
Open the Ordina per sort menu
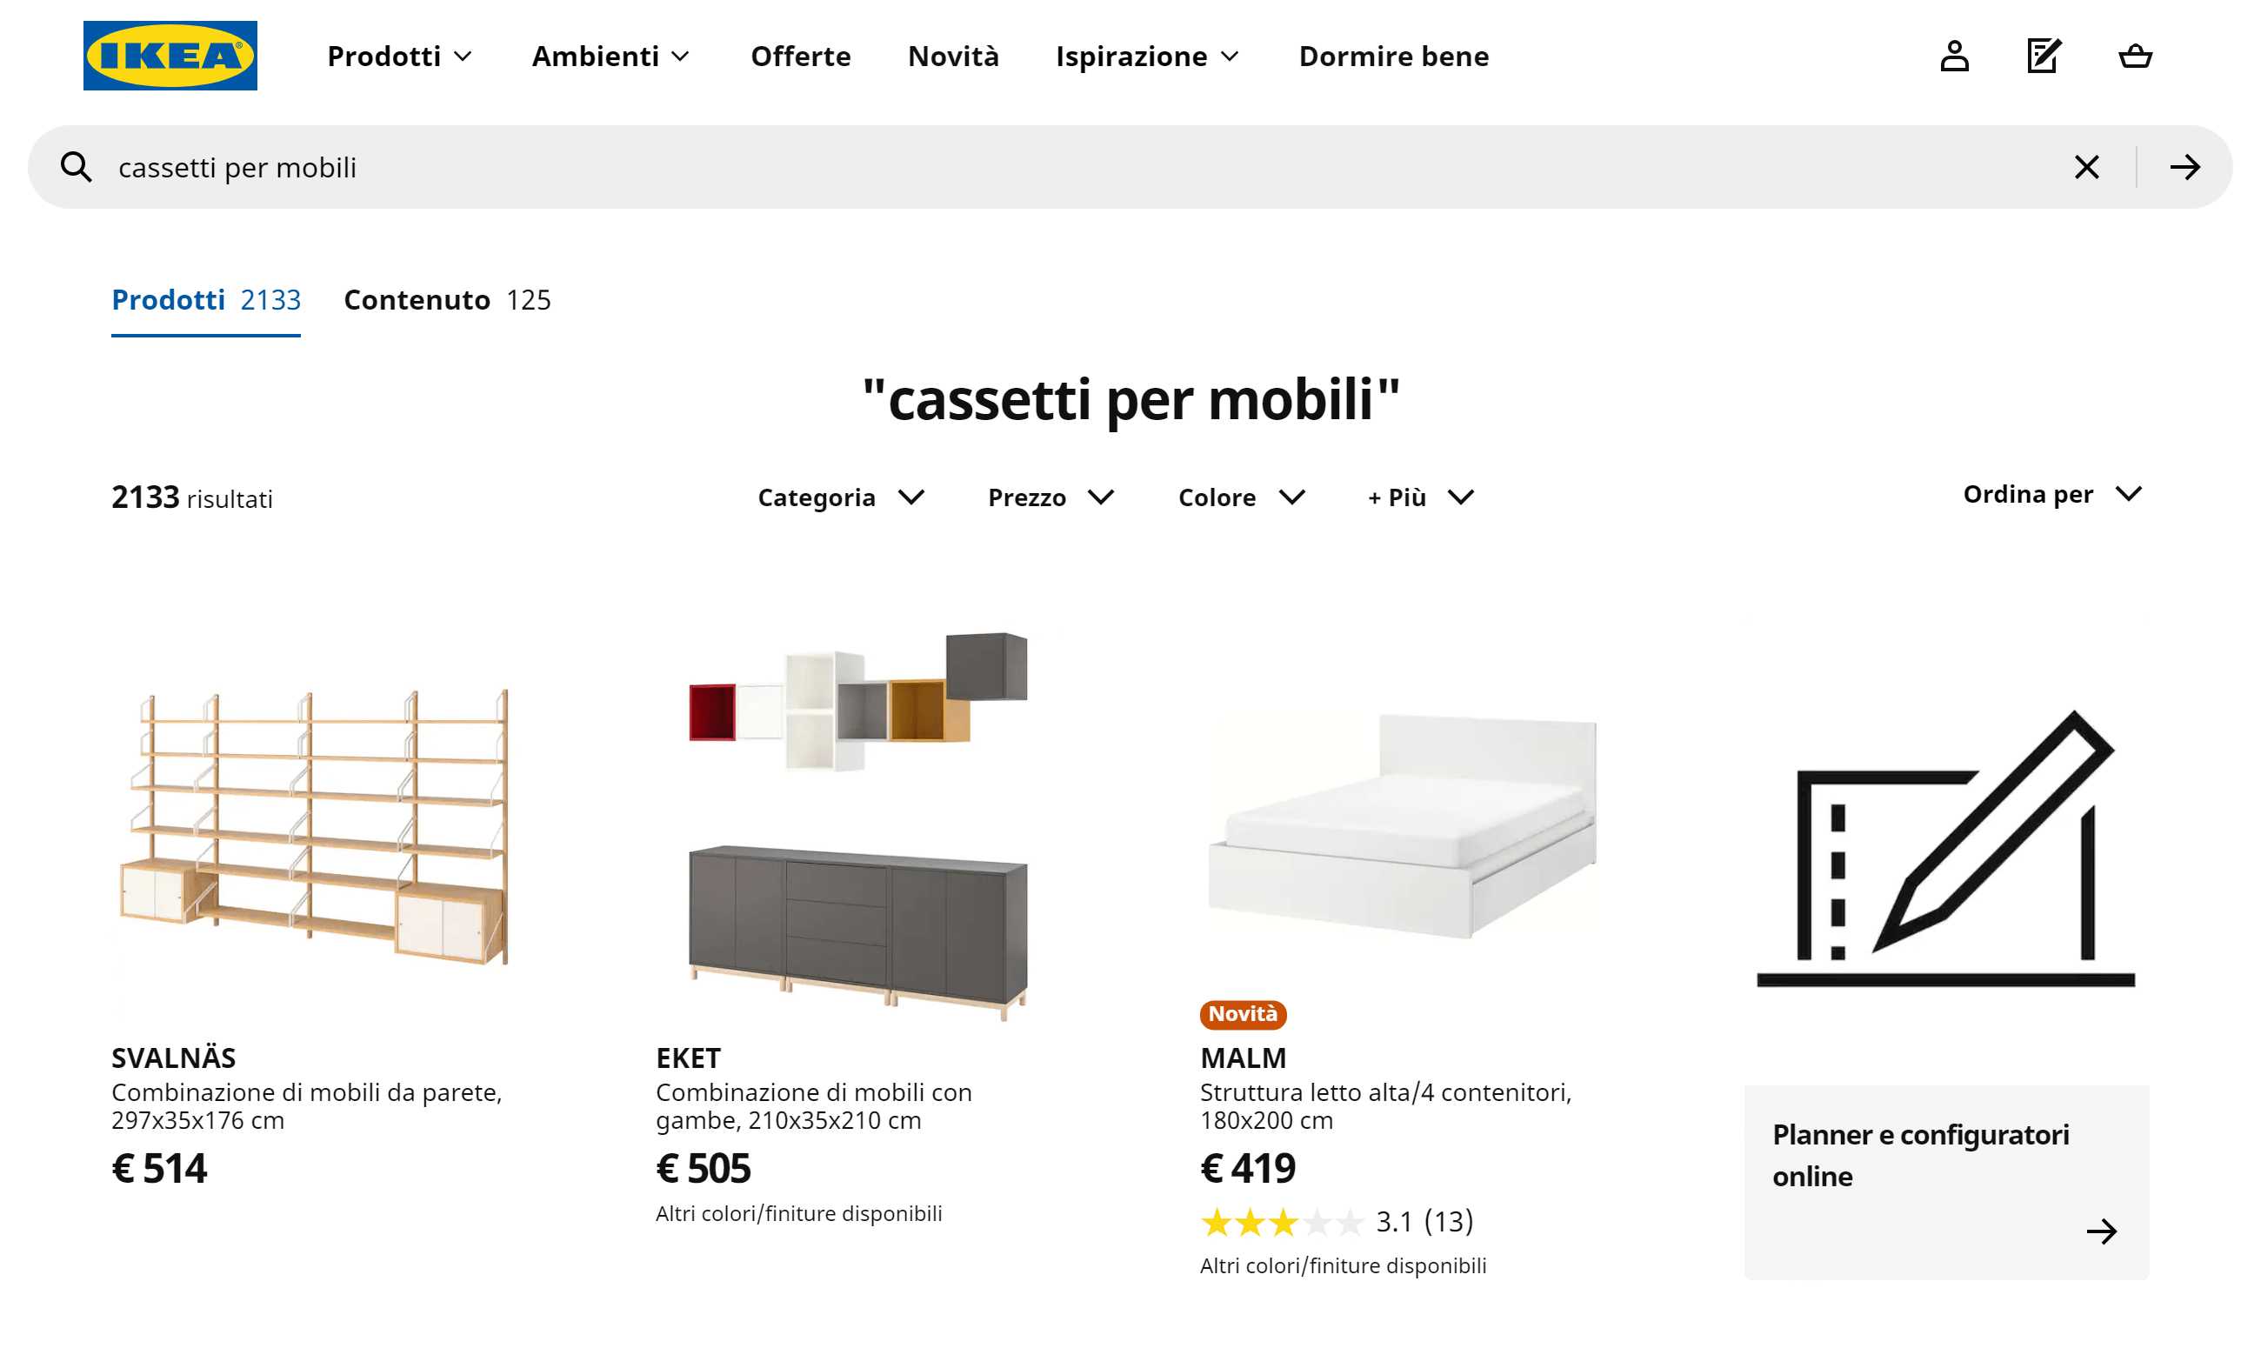point(2051,494)
